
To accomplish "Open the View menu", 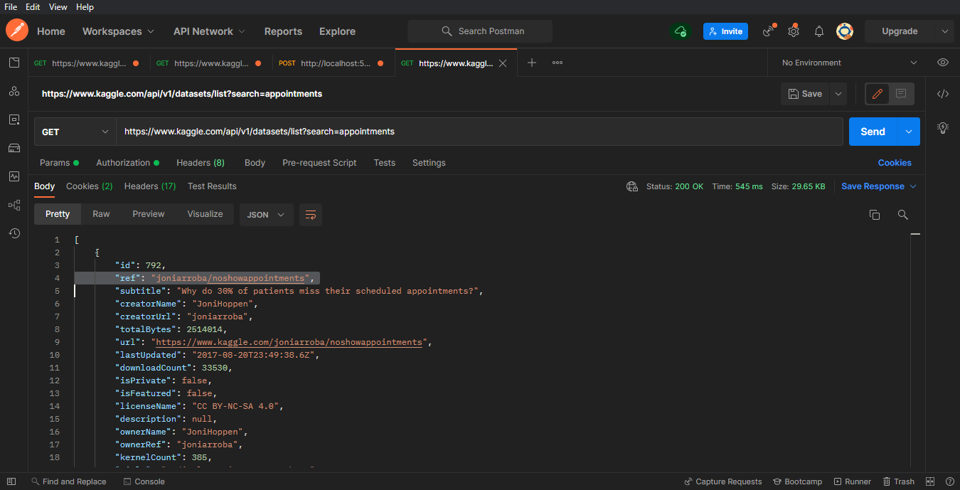I will [58, 7].
